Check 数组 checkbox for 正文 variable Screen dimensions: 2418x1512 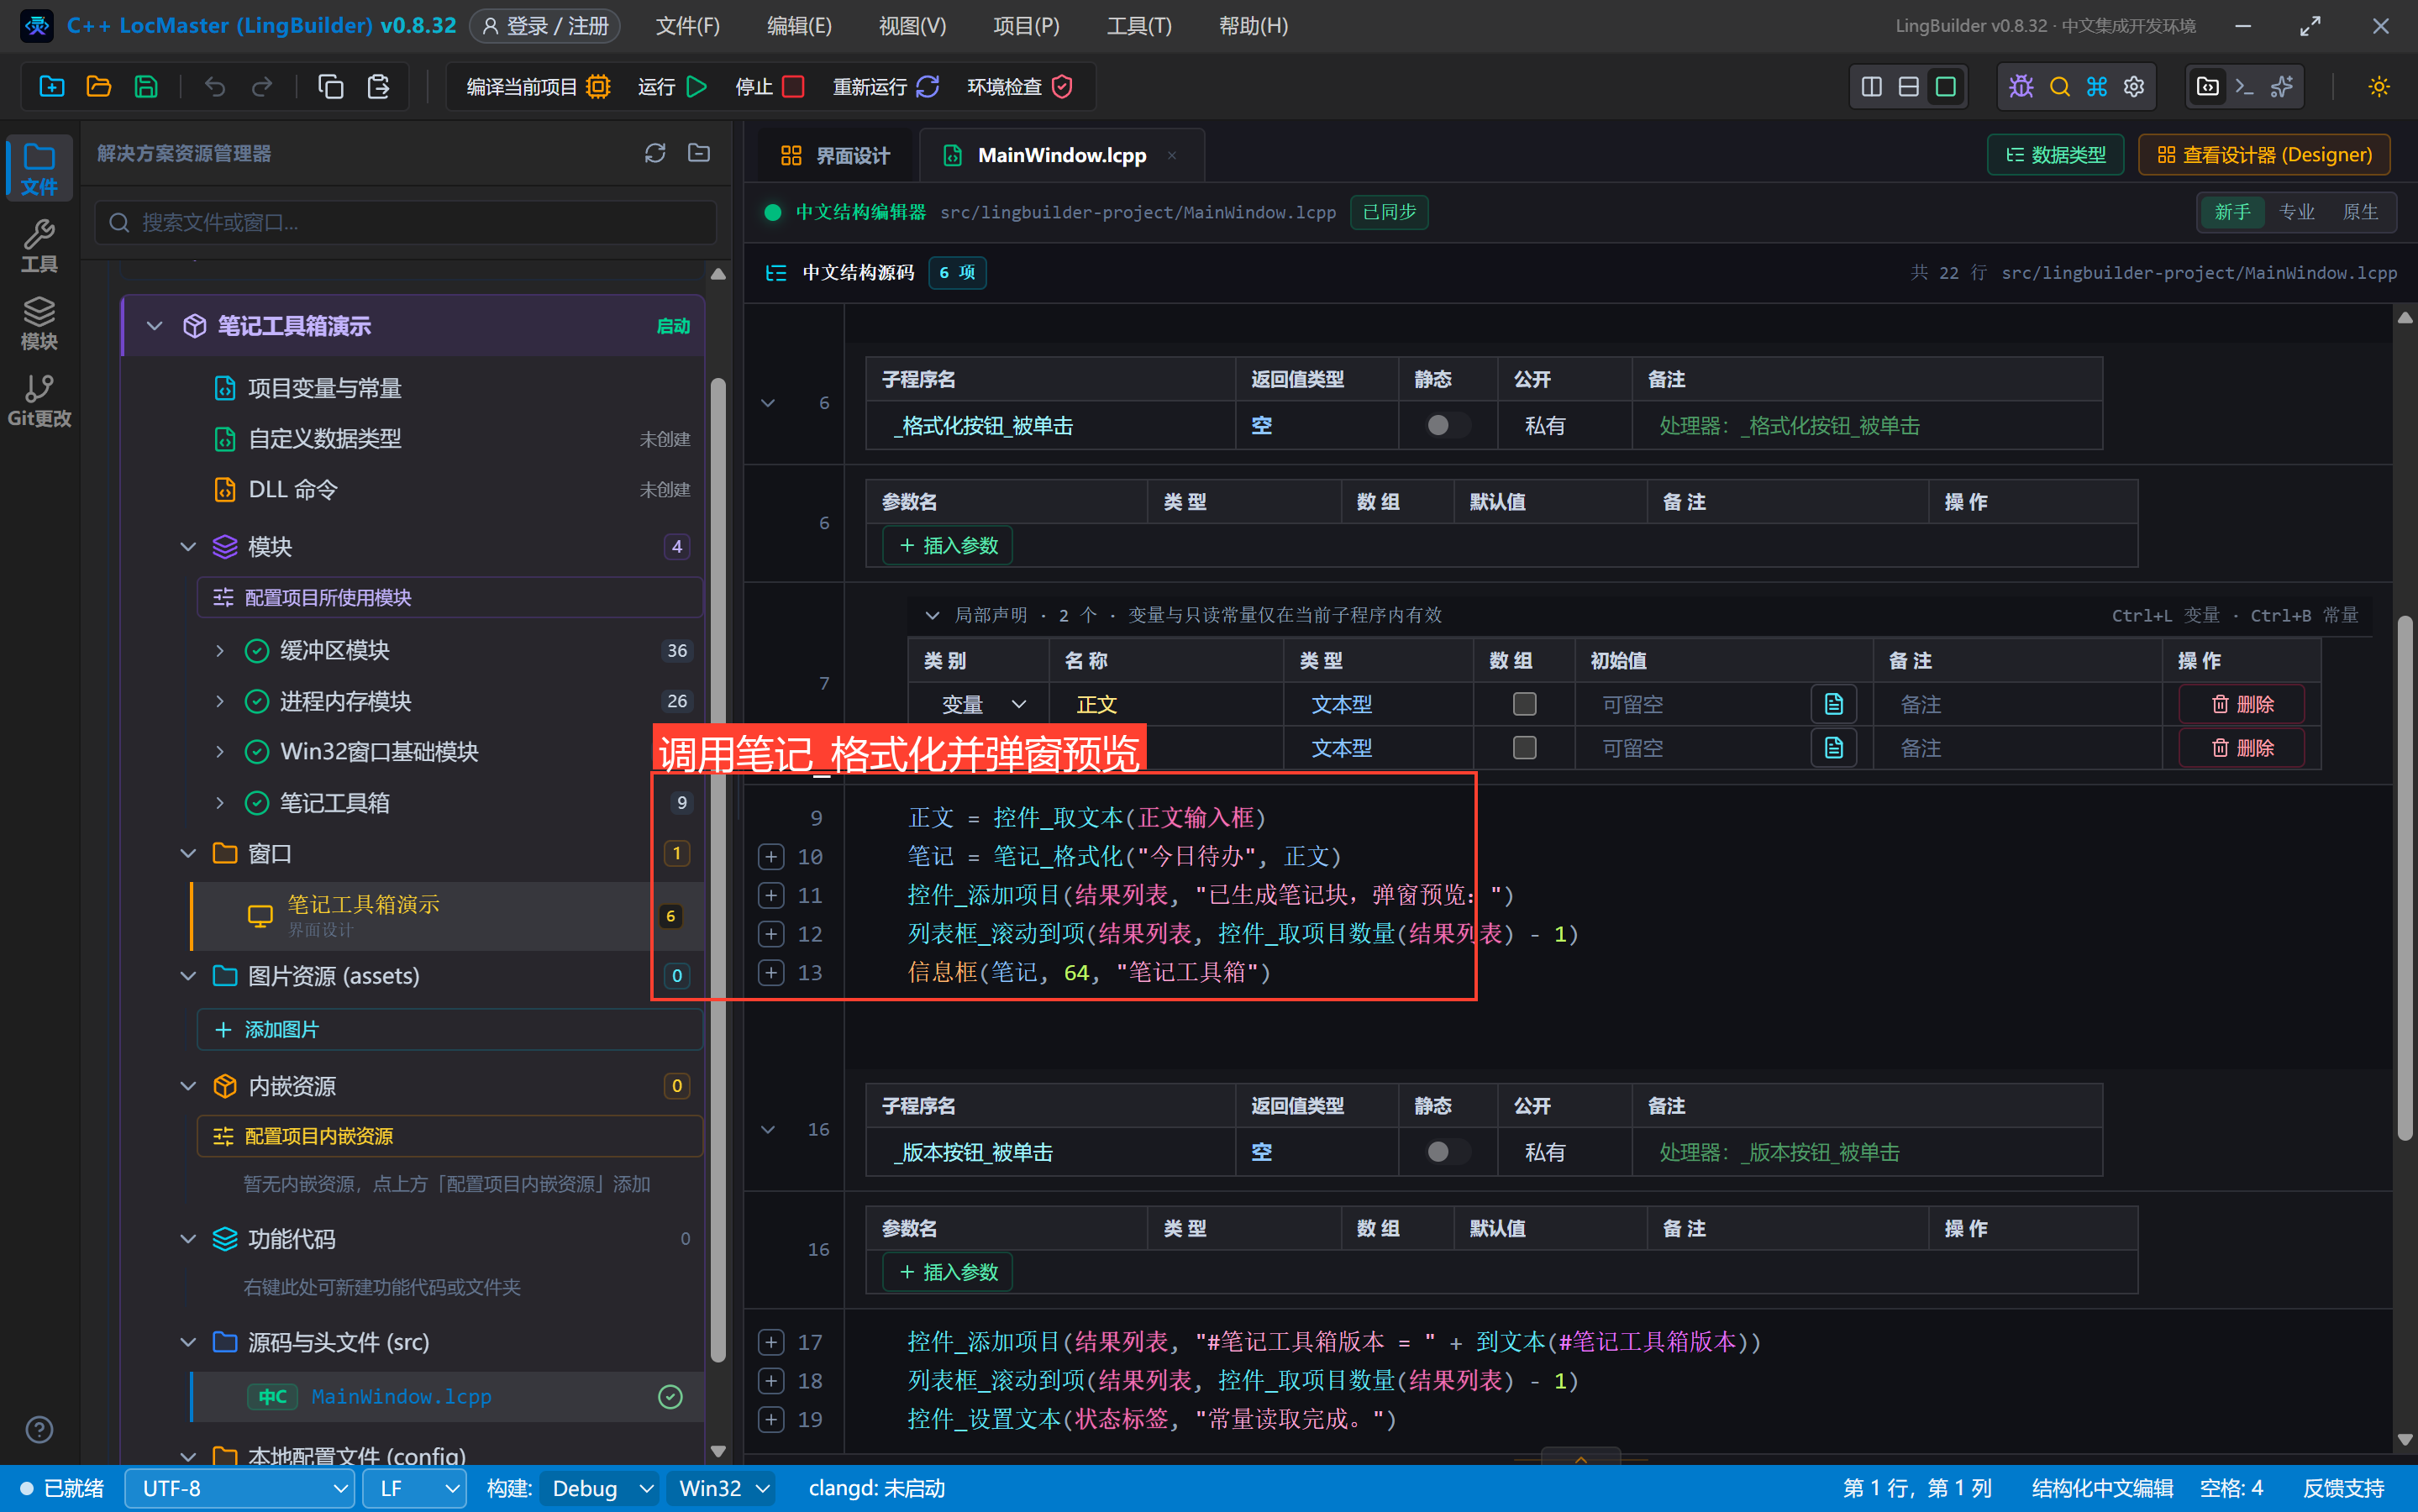coord(1524,704)
